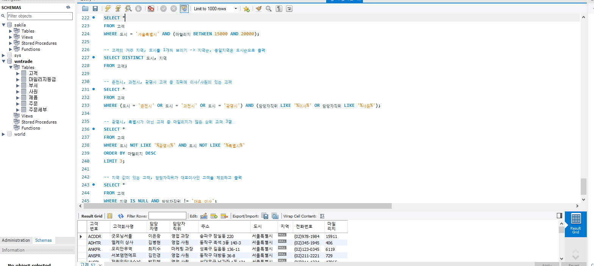Click the Filter objects search field
The height and width of the screenshot is (266, 594).
pos(40,16)
